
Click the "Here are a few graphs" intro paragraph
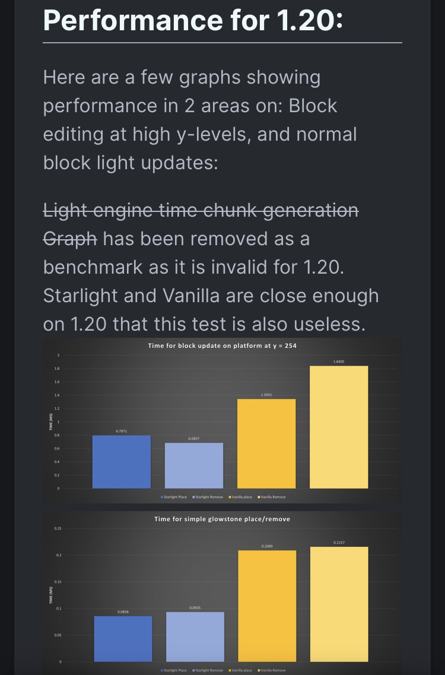[200, 120]
